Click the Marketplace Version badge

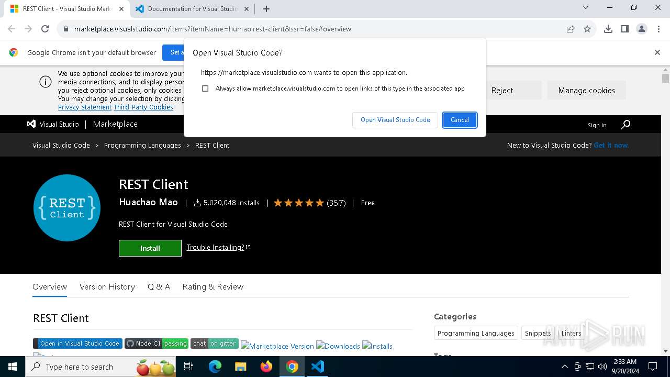pos(277,346)
